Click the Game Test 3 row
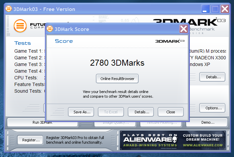This screenshot has width=234, height=157. tap(30, 64)
